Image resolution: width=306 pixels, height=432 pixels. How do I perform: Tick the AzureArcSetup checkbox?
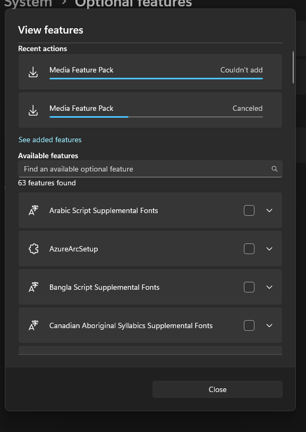coord(249,249)
